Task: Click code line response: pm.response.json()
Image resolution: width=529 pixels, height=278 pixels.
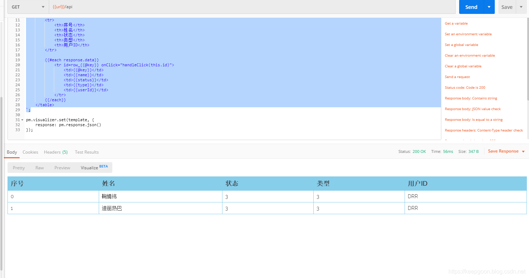Action: point(68,125)
